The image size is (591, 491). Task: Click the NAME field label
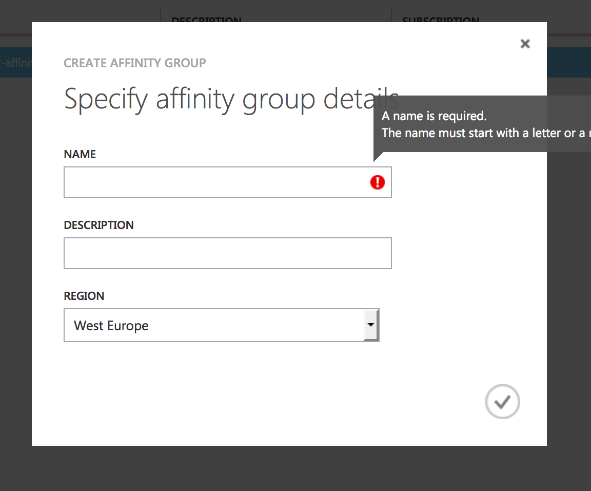80,155
